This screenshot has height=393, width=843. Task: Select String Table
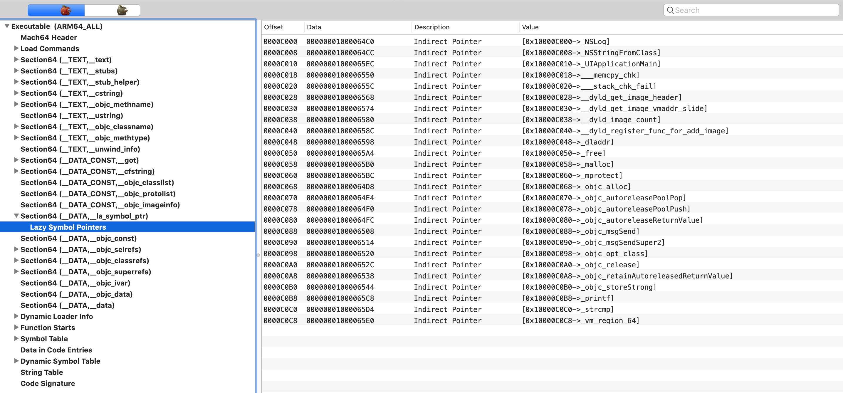tap(41, 372)
